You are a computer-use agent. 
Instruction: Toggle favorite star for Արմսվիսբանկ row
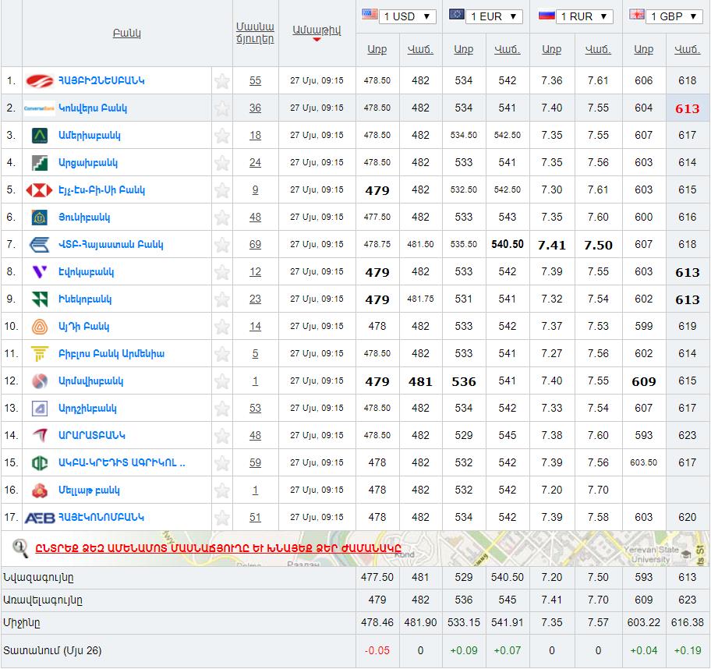[222, 381]
